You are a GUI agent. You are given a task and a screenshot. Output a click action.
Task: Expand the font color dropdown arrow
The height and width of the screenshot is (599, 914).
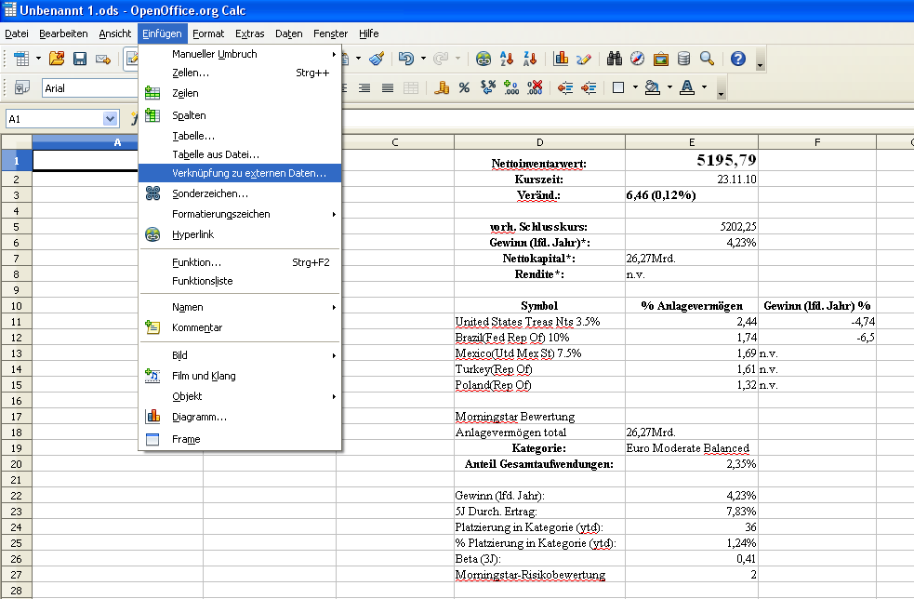tap(704, 88)
